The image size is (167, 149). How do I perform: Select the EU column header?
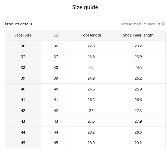(x=56, y=35)
